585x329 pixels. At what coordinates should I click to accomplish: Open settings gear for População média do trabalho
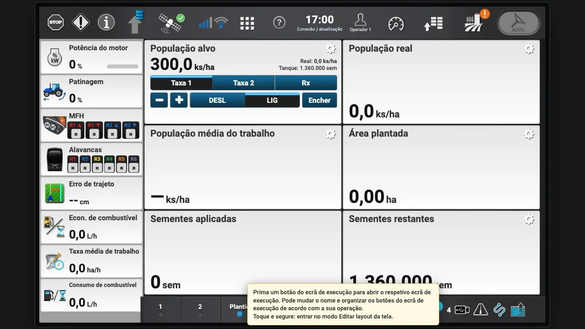[x=330, y=134]
